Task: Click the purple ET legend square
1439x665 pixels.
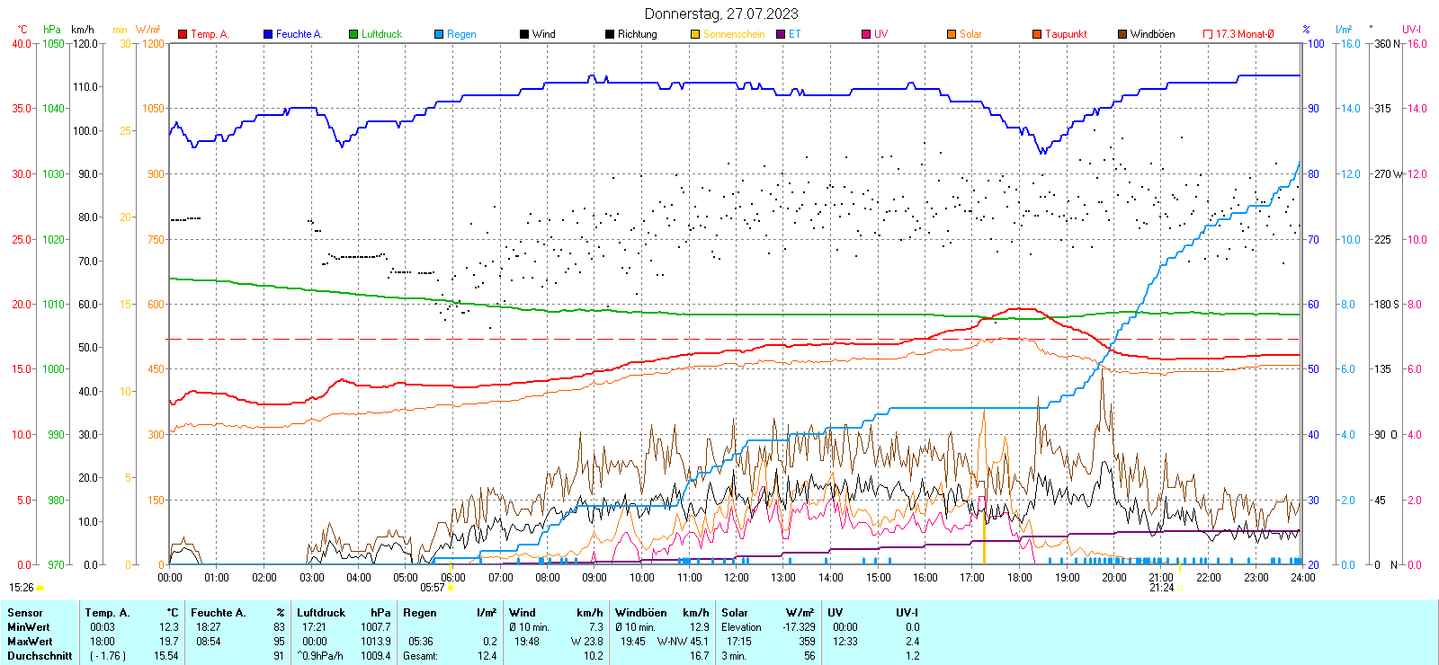Action: pos(781,34)
